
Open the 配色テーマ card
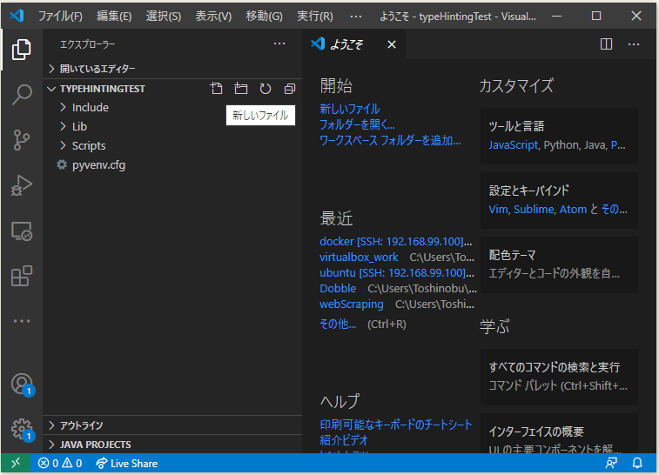point(559,264)
